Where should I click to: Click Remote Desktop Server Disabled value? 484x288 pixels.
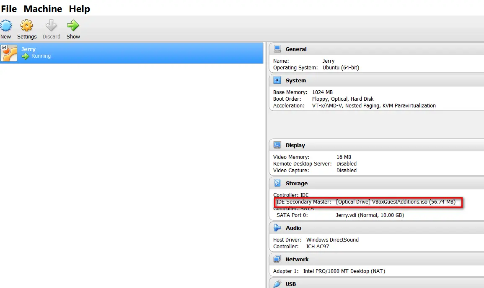(x=346, y=163)
